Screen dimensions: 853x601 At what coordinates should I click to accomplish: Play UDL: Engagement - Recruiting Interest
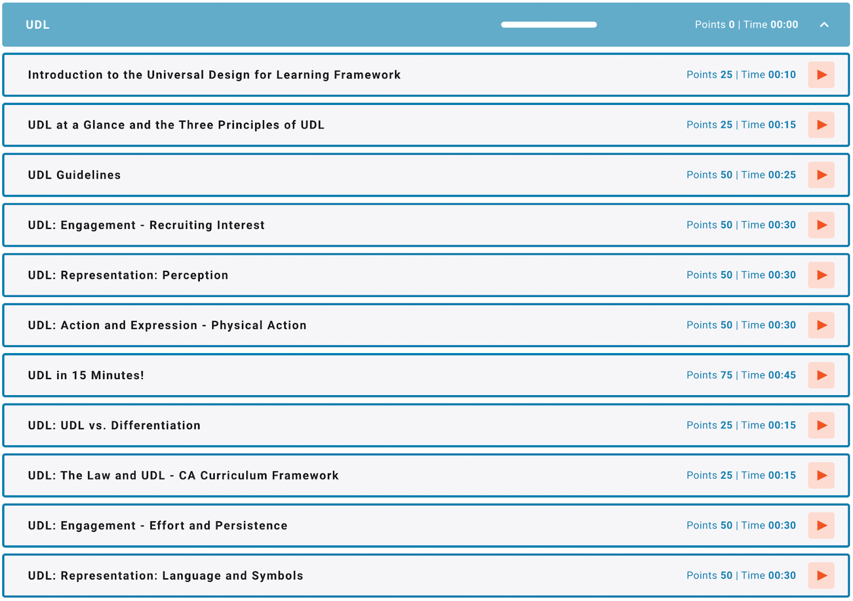click(821, 225)
